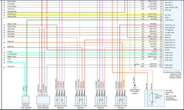Click the IGN COIL 8 pin label
This screenshot has height=110, width=184.
[x=169, y=5]
